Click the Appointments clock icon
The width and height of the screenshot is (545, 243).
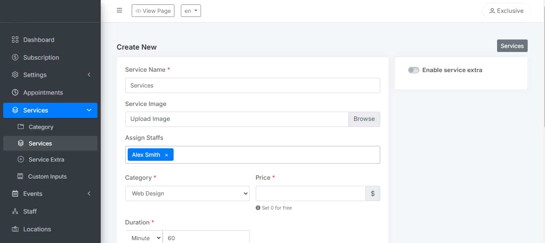click(15, 92)
